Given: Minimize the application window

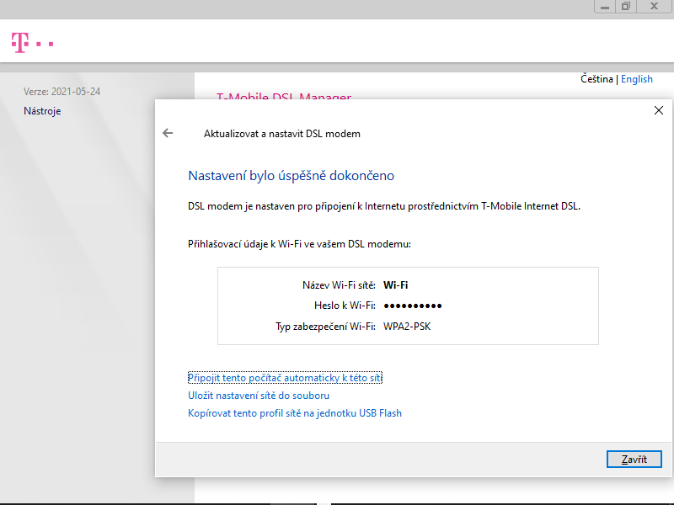Looking at the screenshot, I should 605,7.
